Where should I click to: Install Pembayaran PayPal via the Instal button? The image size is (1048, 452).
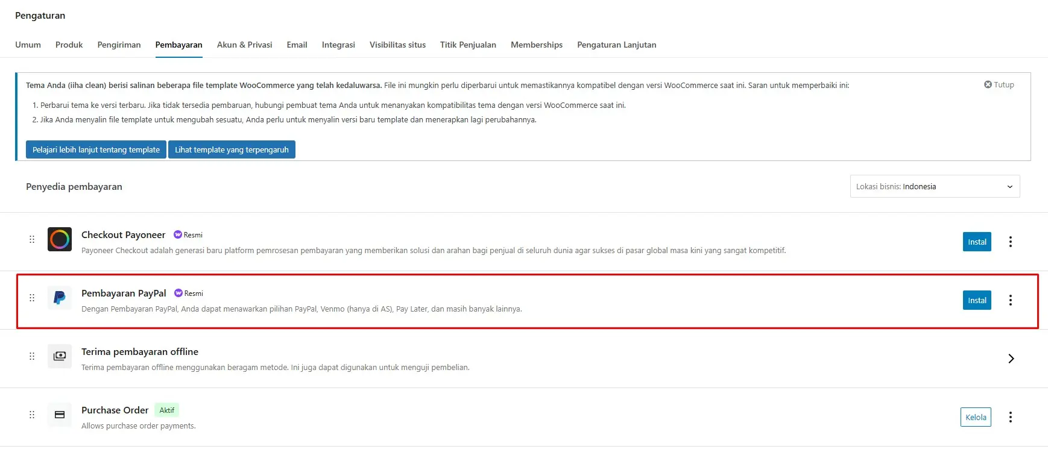976,300
